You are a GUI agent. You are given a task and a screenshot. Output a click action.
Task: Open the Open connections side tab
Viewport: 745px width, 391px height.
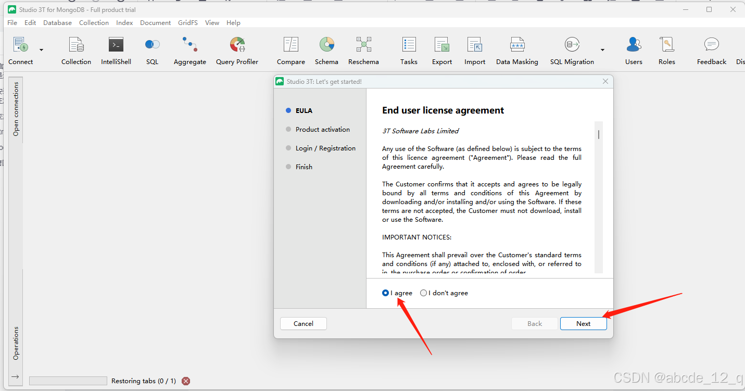tap(16, 109)
